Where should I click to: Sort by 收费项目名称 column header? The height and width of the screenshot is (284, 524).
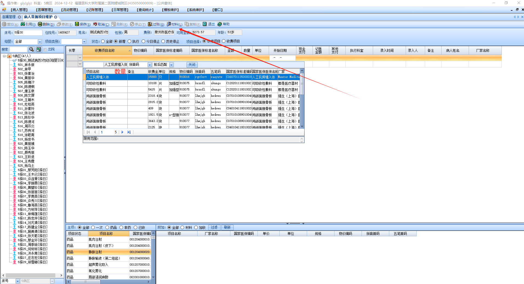(107, 50)
